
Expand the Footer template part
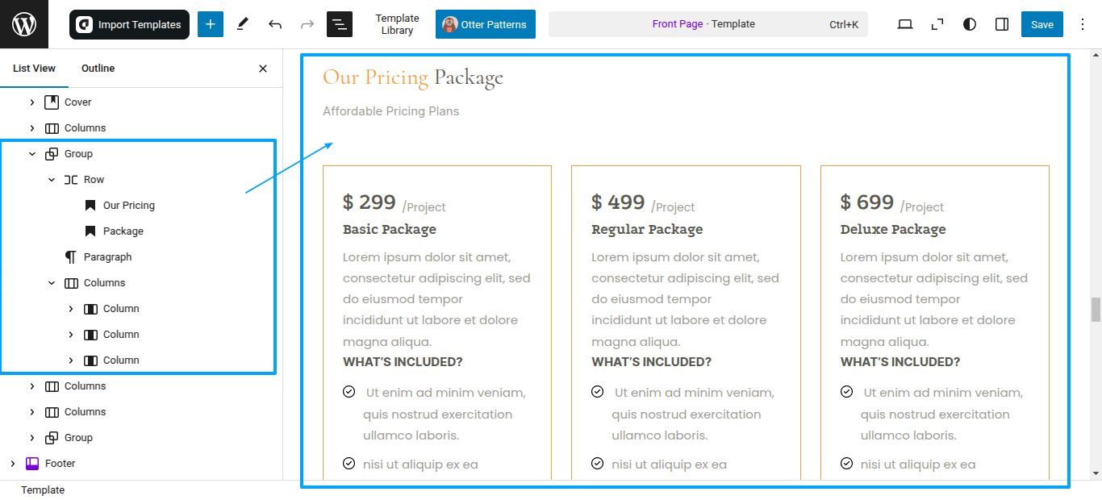pyautogui.click(x=13, y=464)
